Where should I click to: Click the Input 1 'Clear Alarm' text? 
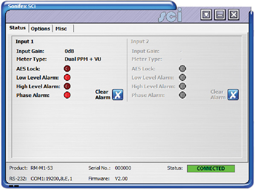[103, 94]
